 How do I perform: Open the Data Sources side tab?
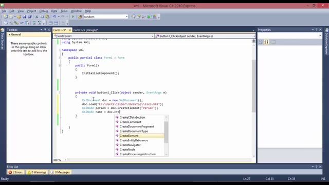[3, 39]
